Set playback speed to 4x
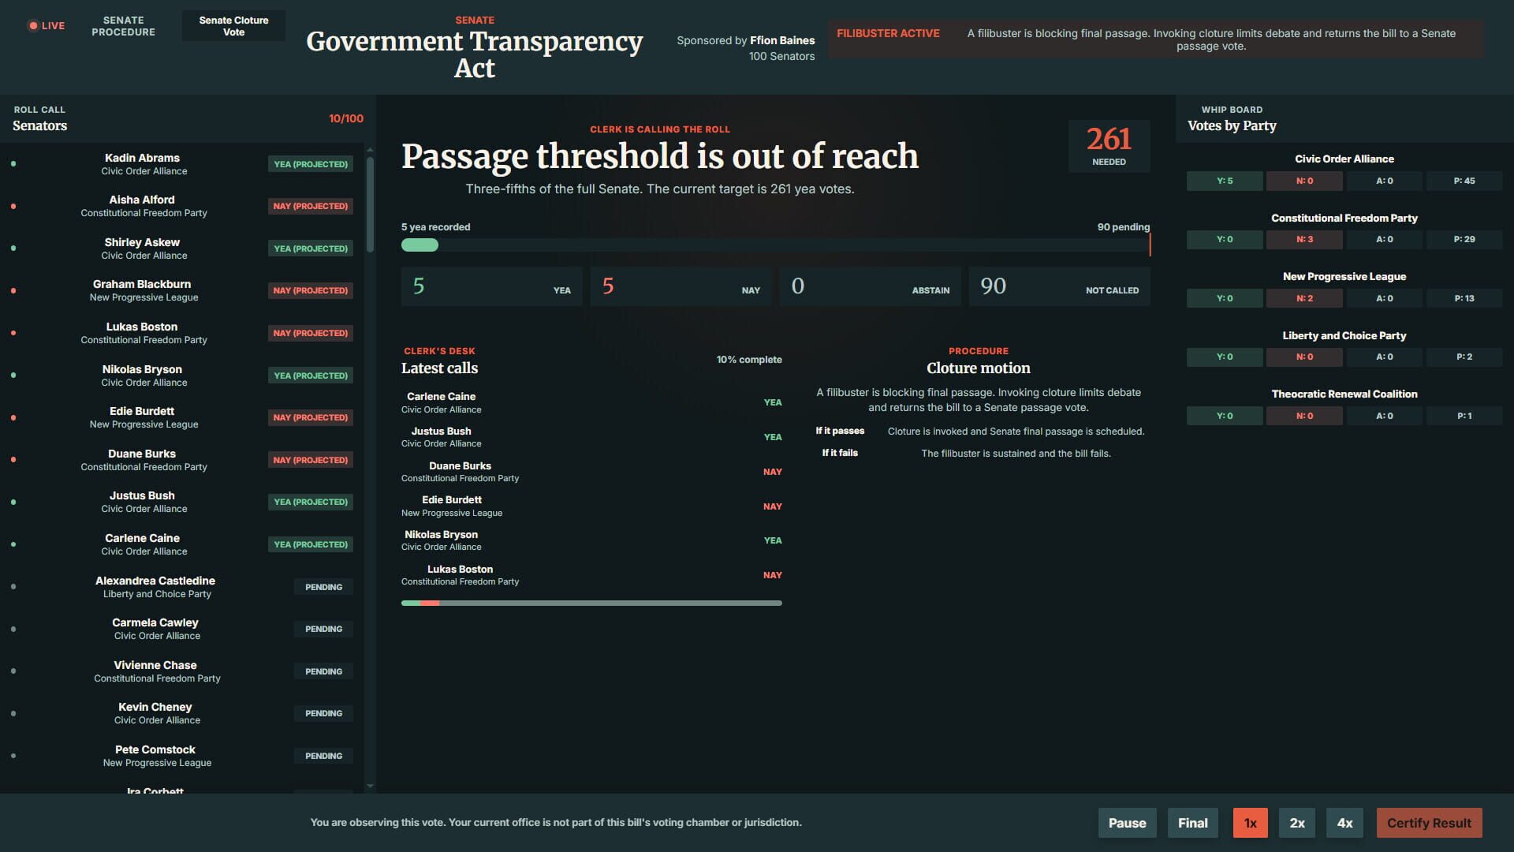Viewport: 1514px width, 852px height. tap(1345, 823)
